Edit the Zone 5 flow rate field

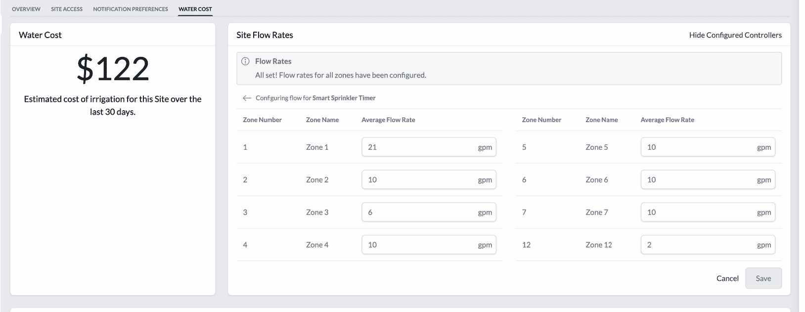coord(697,147)
